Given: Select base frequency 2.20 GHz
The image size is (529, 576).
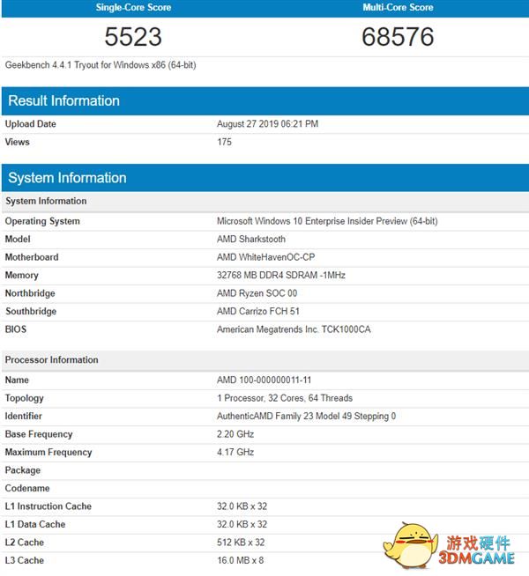Looking at the screenshot, I should [235, 434].
